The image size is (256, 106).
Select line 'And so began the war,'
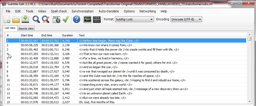126,67
